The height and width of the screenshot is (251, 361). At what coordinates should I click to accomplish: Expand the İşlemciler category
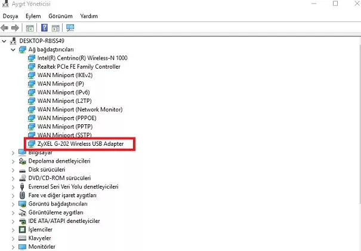(x=13, y=230)
